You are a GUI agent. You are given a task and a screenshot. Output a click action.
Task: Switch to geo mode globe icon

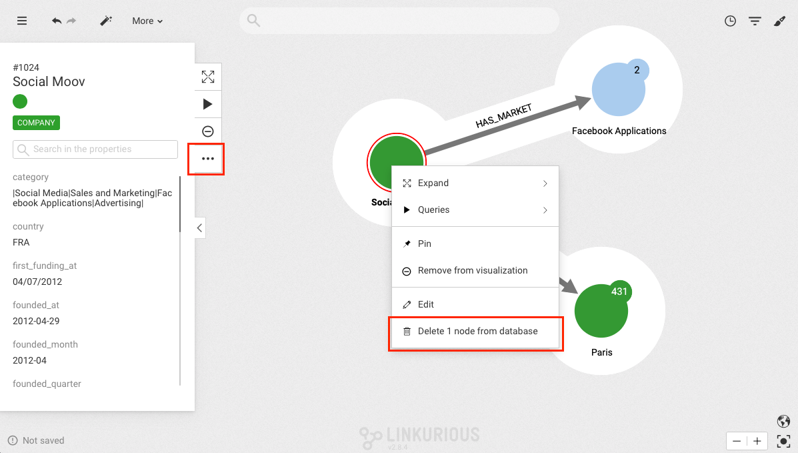click(x=783, y=421)
